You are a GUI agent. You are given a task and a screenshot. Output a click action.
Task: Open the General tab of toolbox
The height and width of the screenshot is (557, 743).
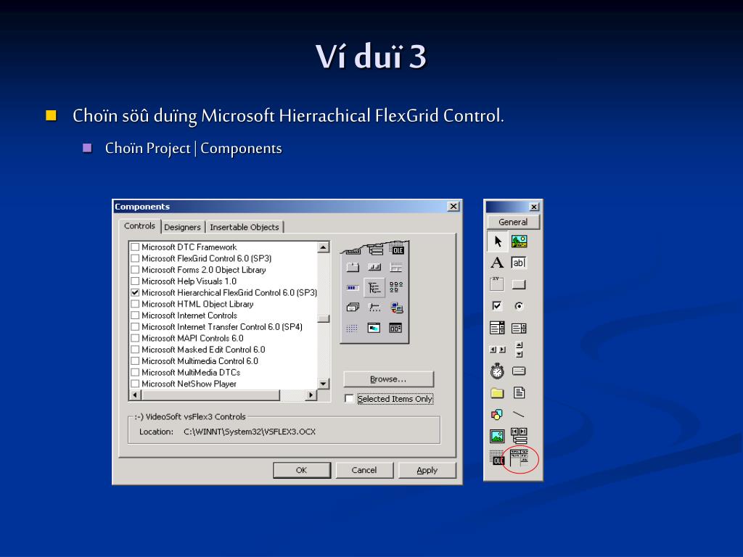pyautogui.click(x=513, y=222)
